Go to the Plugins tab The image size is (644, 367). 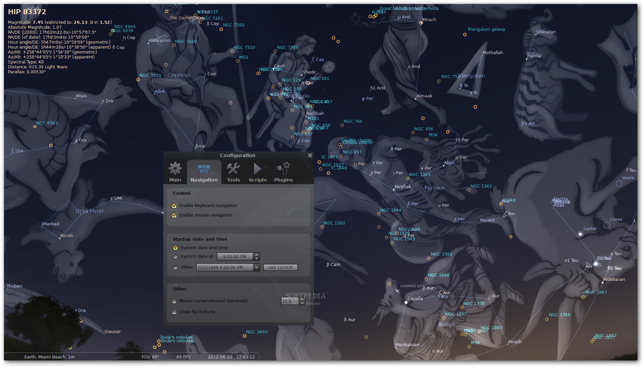283,172
